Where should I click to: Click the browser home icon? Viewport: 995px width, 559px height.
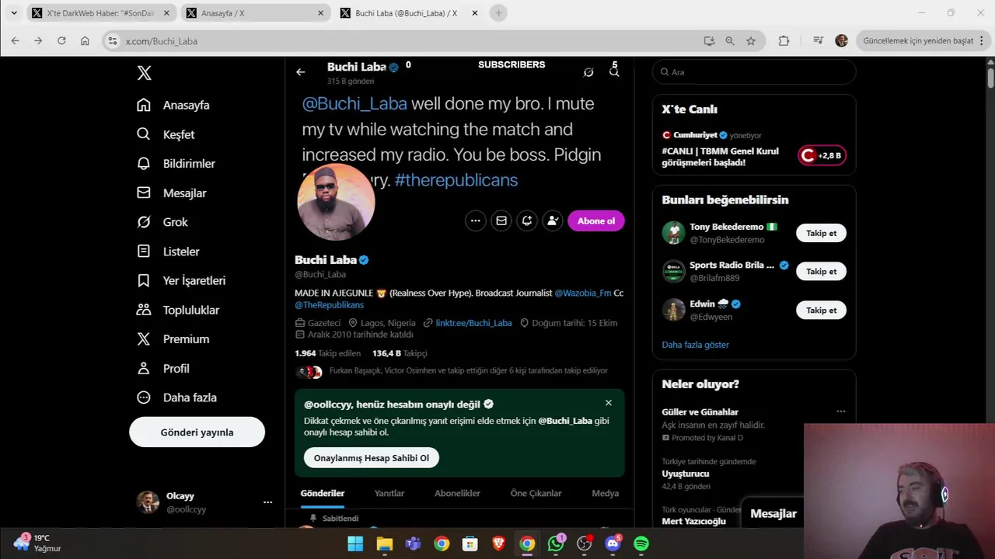[x=85, y=40]
